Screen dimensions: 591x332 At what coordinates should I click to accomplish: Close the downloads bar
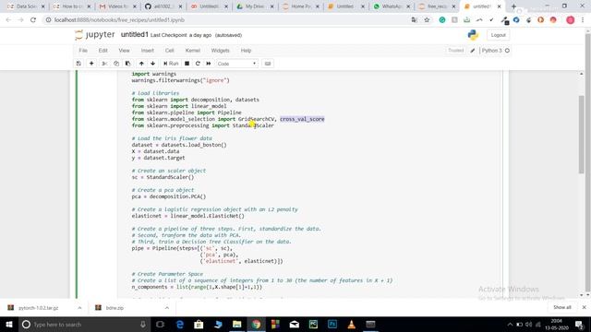[x=584, y=307]
